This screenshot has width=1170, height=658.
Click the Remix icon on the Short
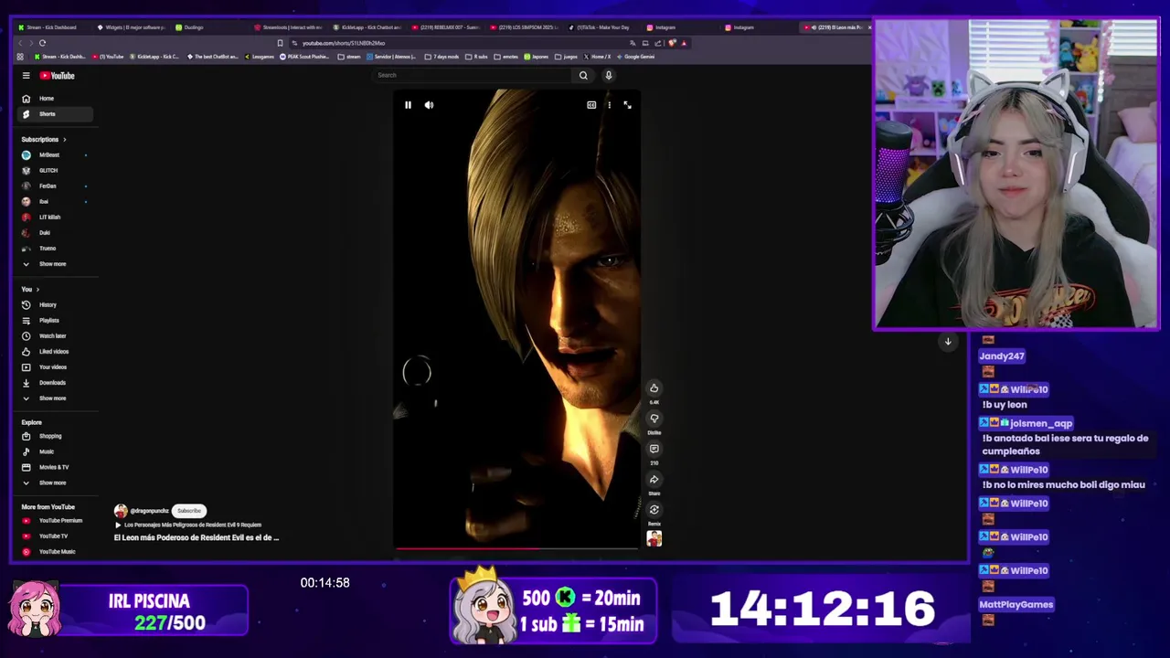654,510
